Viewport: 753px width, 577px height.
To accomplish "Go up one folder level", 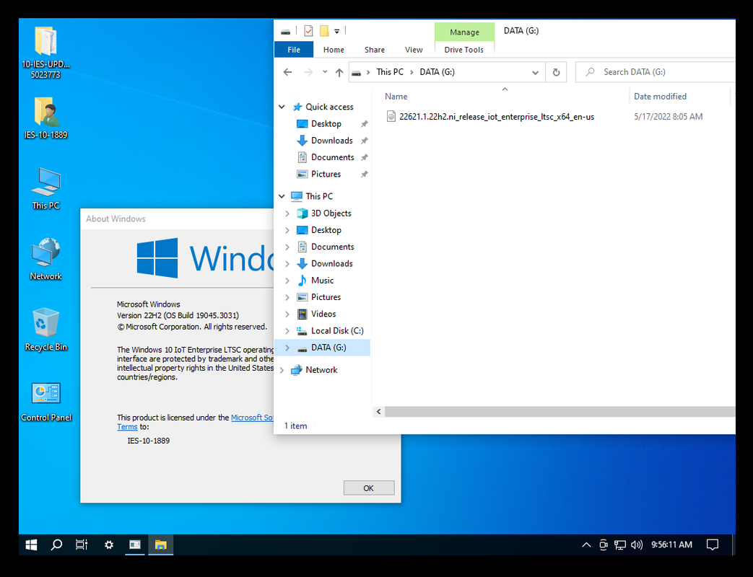I will (x=339, y=72).
